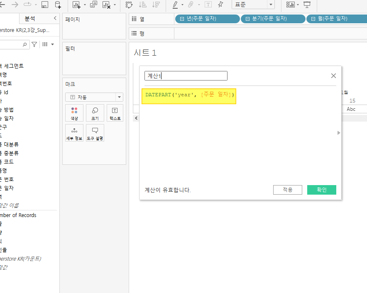The width and height of the screenshot is (367, 293).
Task: Click the calculation name field 계산1
Action: pos(186,76)
